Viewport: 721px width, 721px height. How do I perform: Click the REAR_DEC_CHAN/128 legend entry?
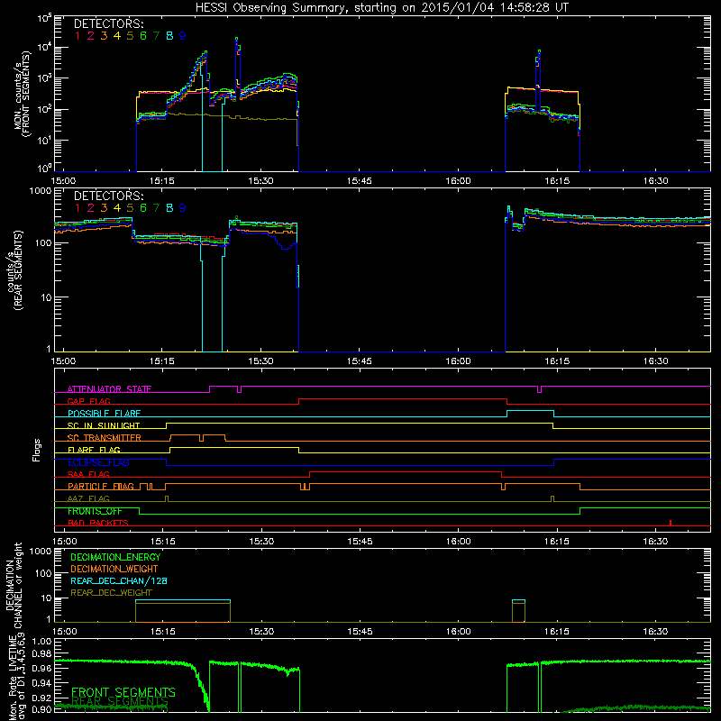119,581
